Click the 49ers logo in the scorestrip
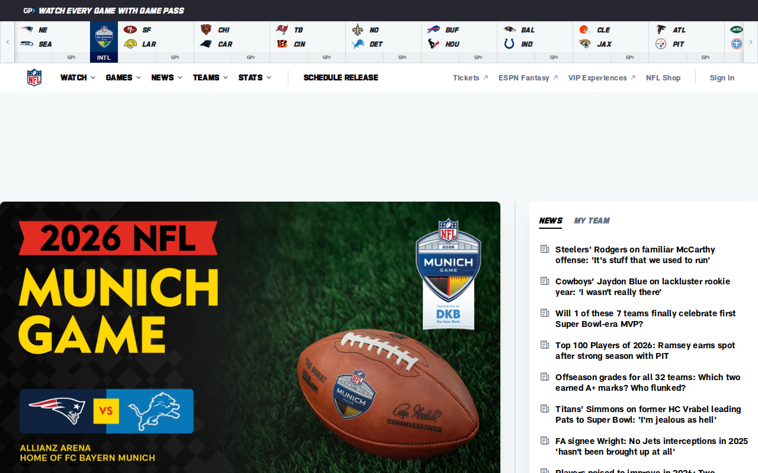Image resolution: width=758 pixels, height=473 pixels. [x=130, y=30]
